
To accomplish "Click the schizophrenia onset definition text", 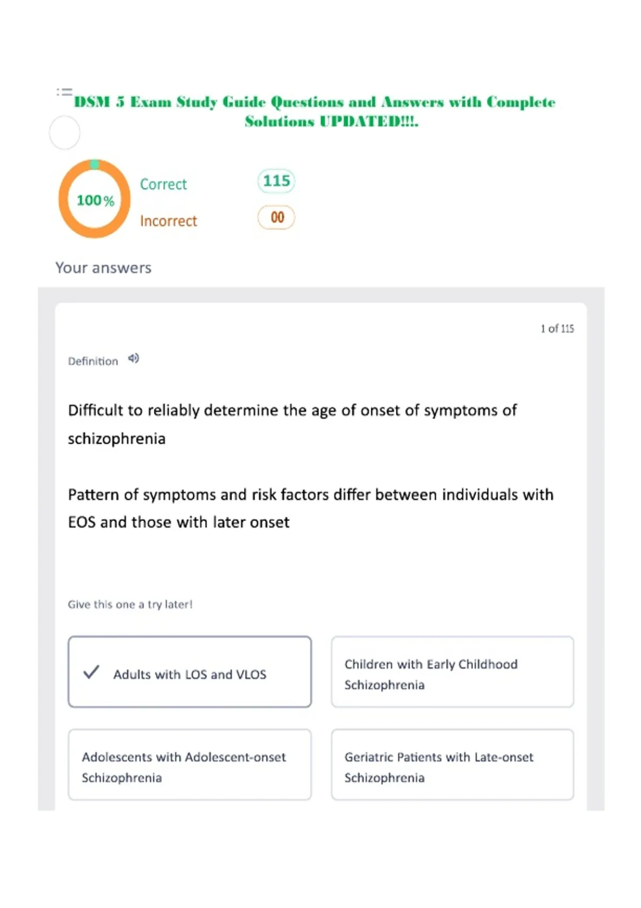I will pyautogui.click(x=292, y=424).
